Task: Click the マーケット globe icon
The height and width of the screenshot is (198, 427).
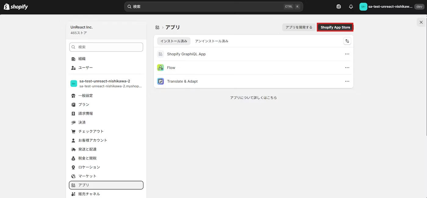Action: (73, 176)
